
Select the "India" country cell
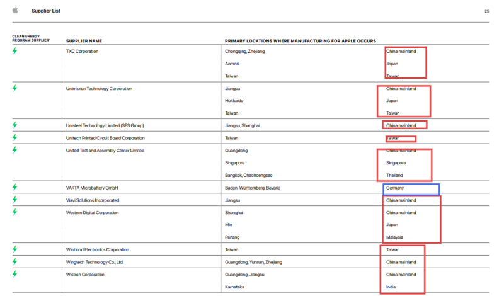(x=391, y=287)
